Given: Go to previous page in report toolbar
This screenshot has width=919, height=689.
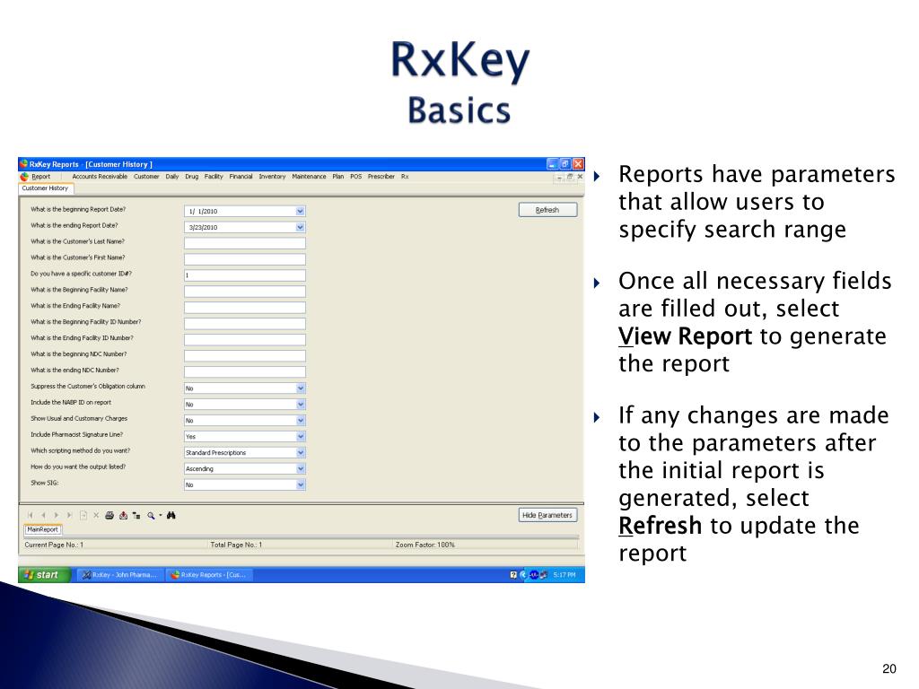Looking at the screenshot, I should 43,516.
